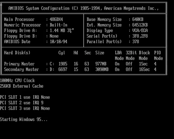Select the Floppy Drive A value 1.44 MB
The width and height of the screenshot is (174, 139).
[62, 31]
